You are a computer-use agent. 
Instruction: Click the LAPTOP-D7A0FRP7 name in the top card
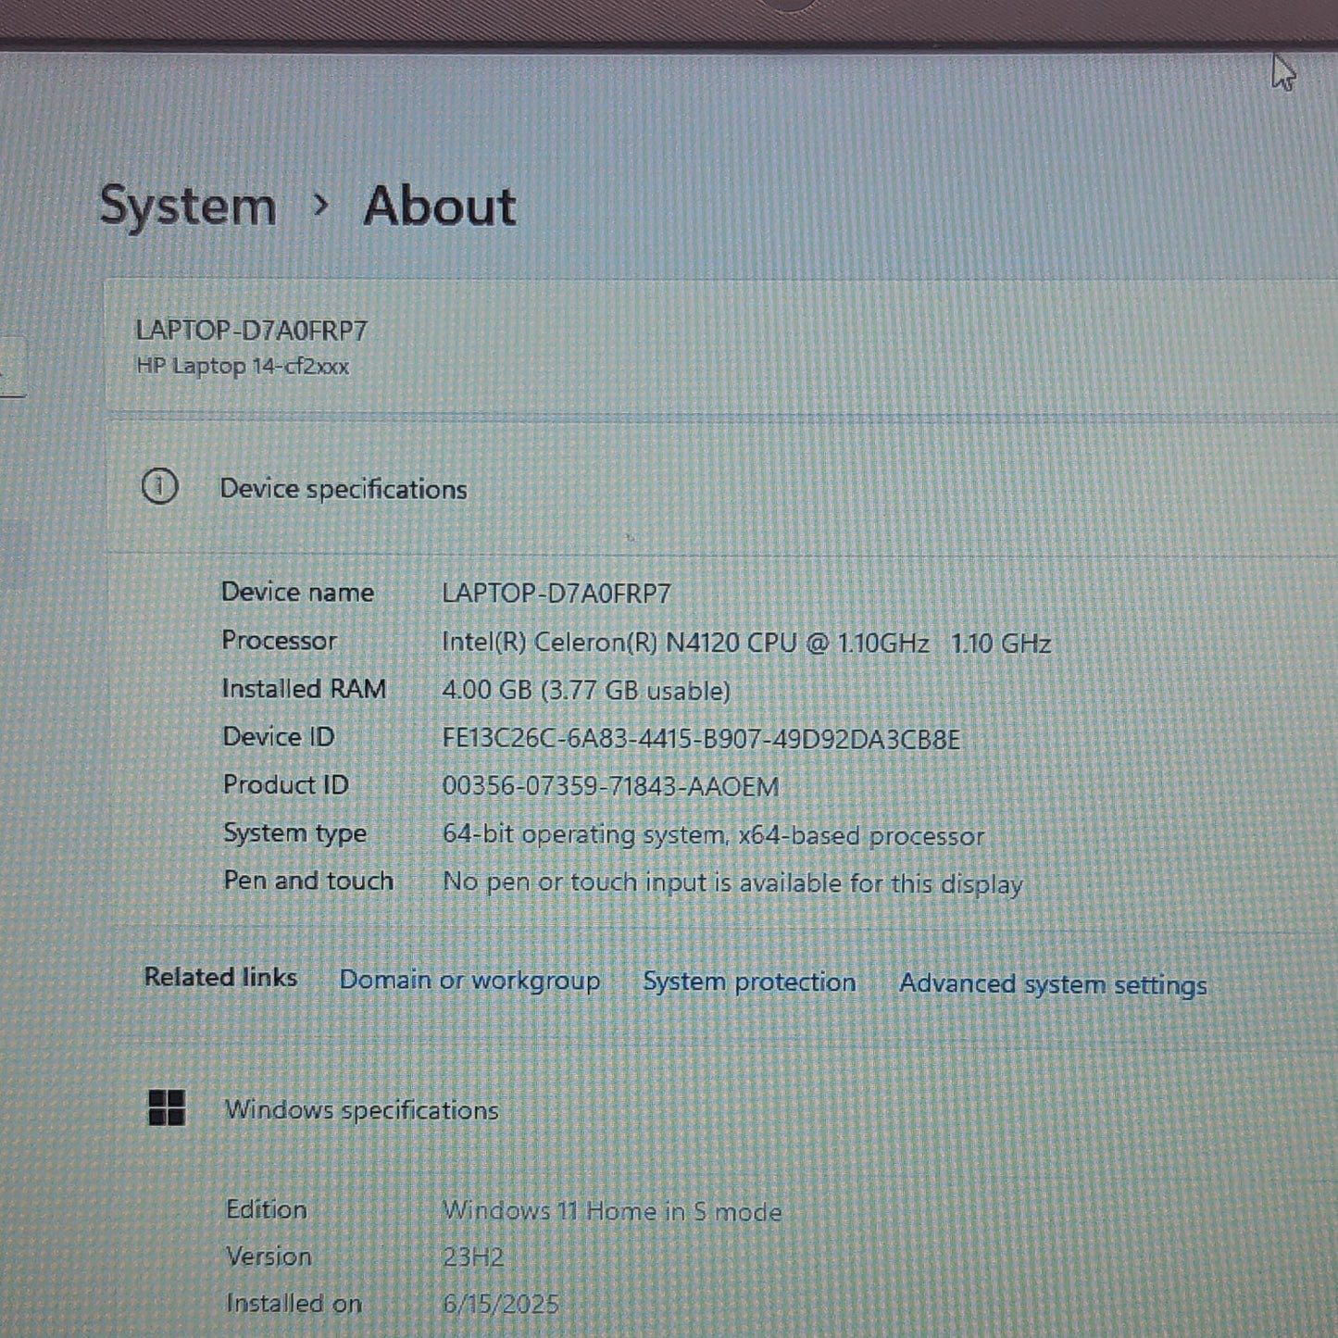[251, 331]
